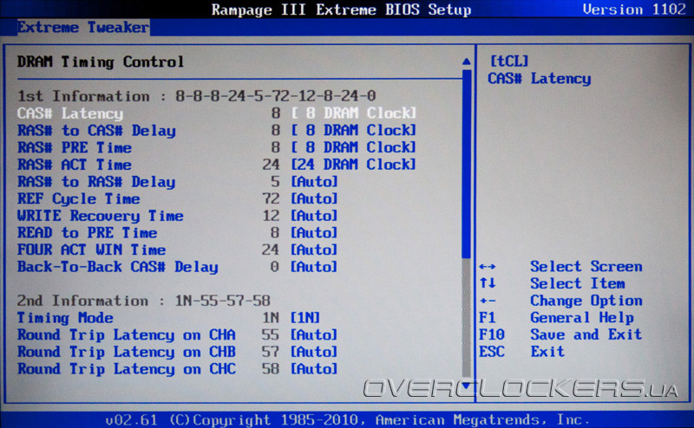Select Back-To-Back CAS# Delay setting
This screenshot has height=428, width=694.
point(118,267)
